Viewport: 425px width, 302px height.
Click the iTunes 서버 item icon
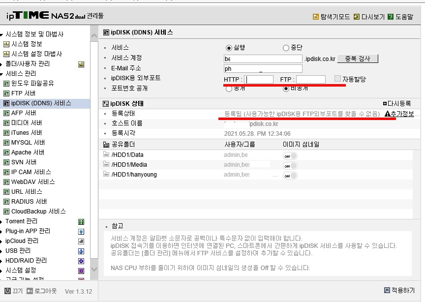[6, 133]
